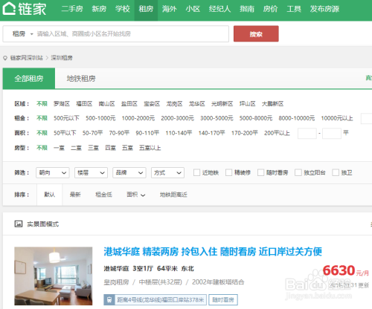Filter region by 南山区
The width and height of the screenshot is (372, 309).
(x=106, y=103)
